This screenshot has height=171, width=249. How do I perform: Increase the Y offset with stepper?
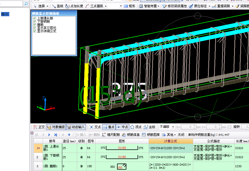point(220,126)
